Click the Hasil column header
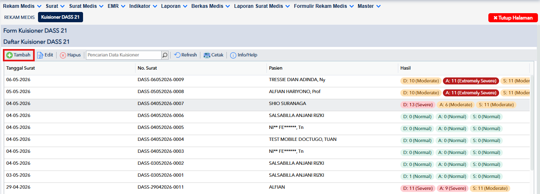 464,68
